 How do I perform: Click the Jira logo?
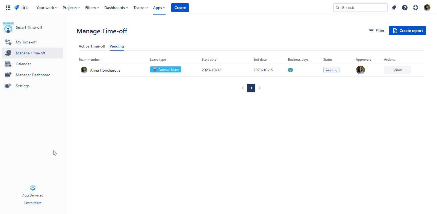coord(21,8)
